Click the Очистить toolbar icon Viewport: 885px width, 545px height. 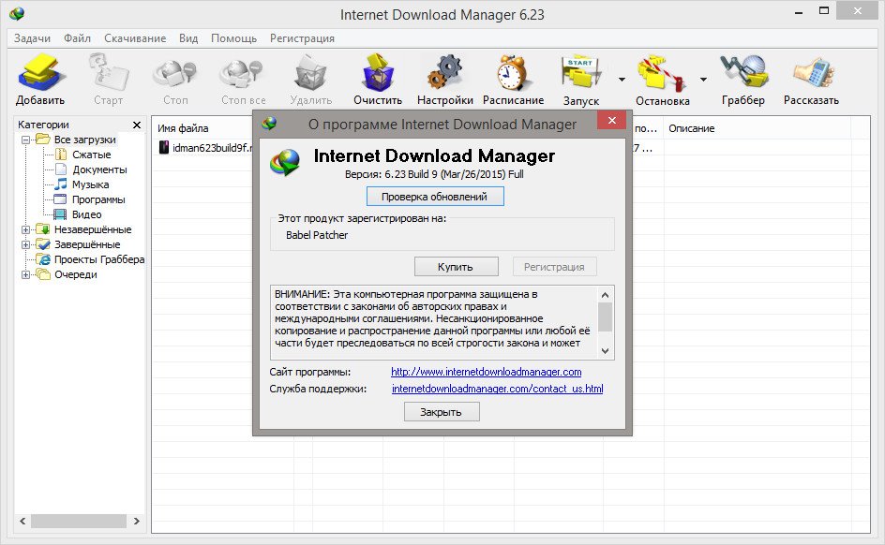(378, 73)
